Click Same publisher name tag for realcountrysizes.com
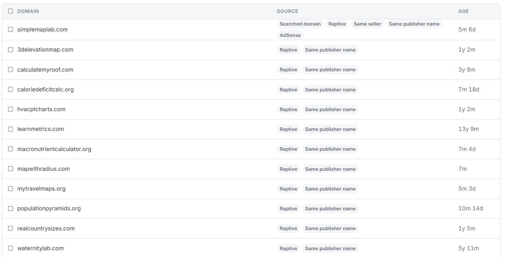The width and height of the screenshot is (505, 257). [330, 228]
